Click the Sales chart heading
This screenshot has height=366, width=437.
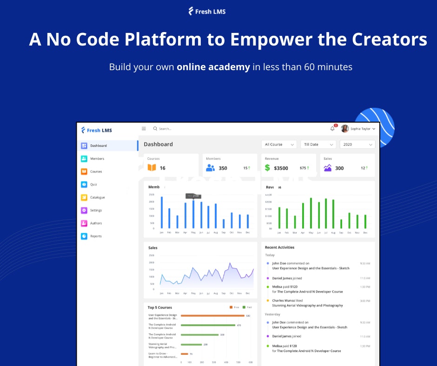pos(153,248)
